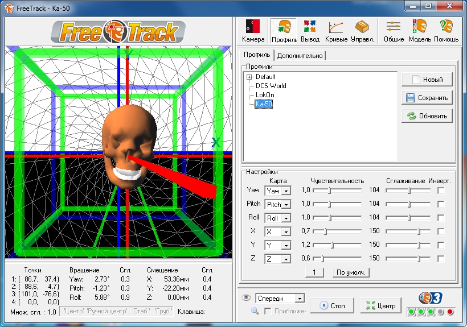The width and height of the screenshot is (467, 327).
Task: Click the FreeTrack title bar icon
Action: pyautogui.click(x=9, y=8)
